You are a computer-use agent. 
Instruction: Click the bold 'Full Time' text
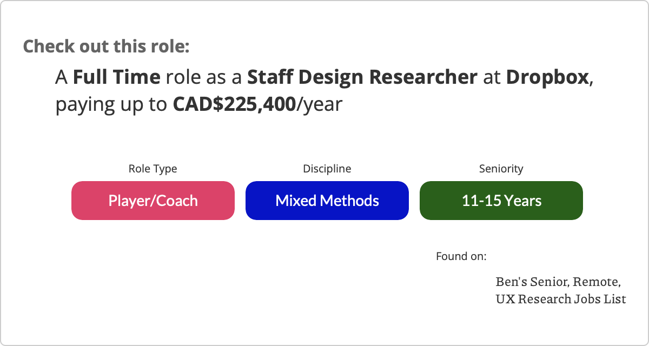(x=116, y=78)
